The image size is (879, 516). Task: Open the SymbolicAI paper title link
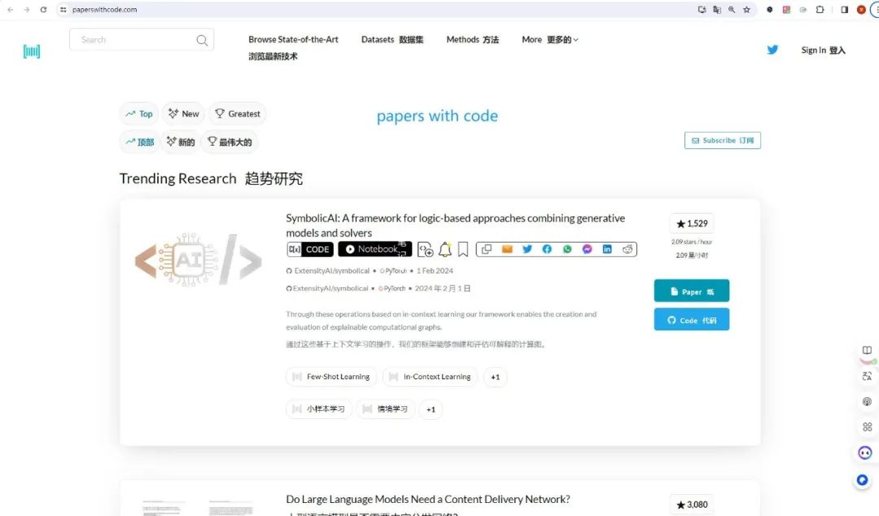pos(455,225)
